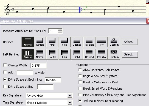Decrease the measure number with down arrow
Viewport: 149px width, 106px height.
(x=60, y=32)
